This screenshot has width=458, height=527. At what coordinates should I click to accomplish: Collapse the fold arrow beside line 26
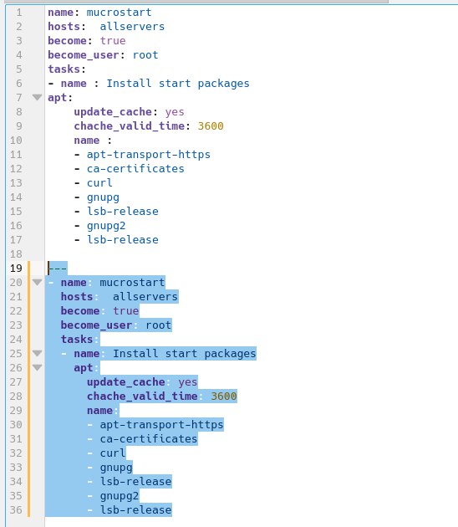37,367
